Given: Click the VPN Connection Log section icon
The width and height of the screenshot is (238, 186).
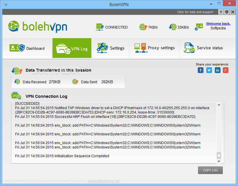Looking at the screenshot, I should (x=16, y=95).
